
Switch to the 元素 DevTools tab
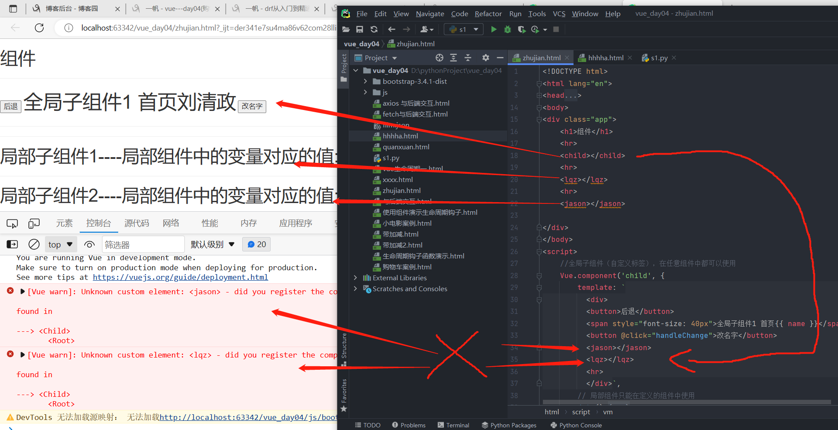click(65, 223)
